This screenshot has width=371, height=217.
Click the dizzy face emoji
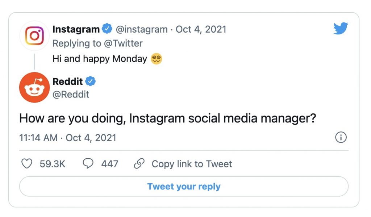coord(157,58)
